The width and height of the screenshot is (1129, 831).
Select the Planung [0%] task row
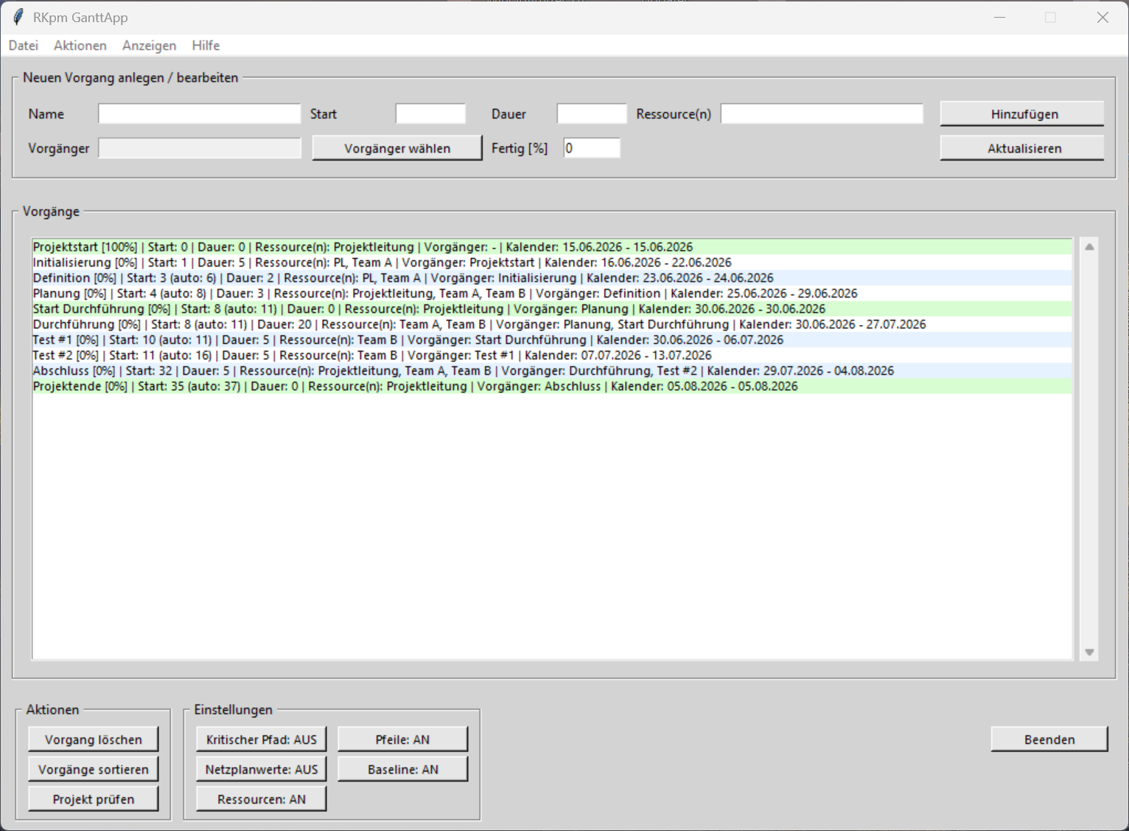coord(552,293)
